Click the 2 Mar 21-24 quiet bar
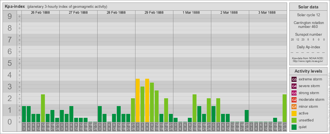330x134 pixels. point(247,116)
